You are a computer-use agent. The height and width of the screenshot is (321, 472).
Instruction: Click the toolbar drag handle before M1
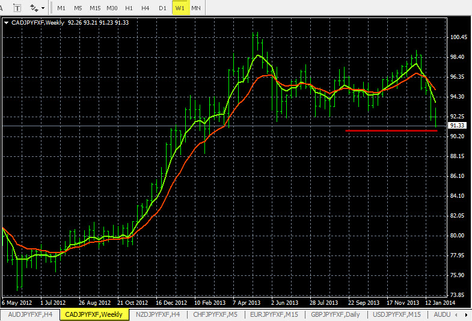(52, 8)
